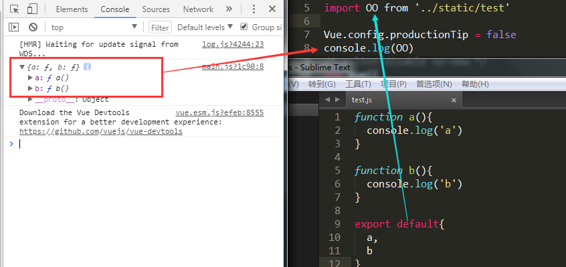Viewport: 566px width, 267px height.
Task: Activate the inspect element picker icon
Action: click(x=15, y=9)
